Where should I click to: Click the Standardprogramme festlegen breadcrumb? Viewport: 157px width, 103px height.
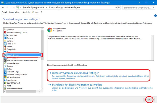pyautogui.click(x=64, y=7)
